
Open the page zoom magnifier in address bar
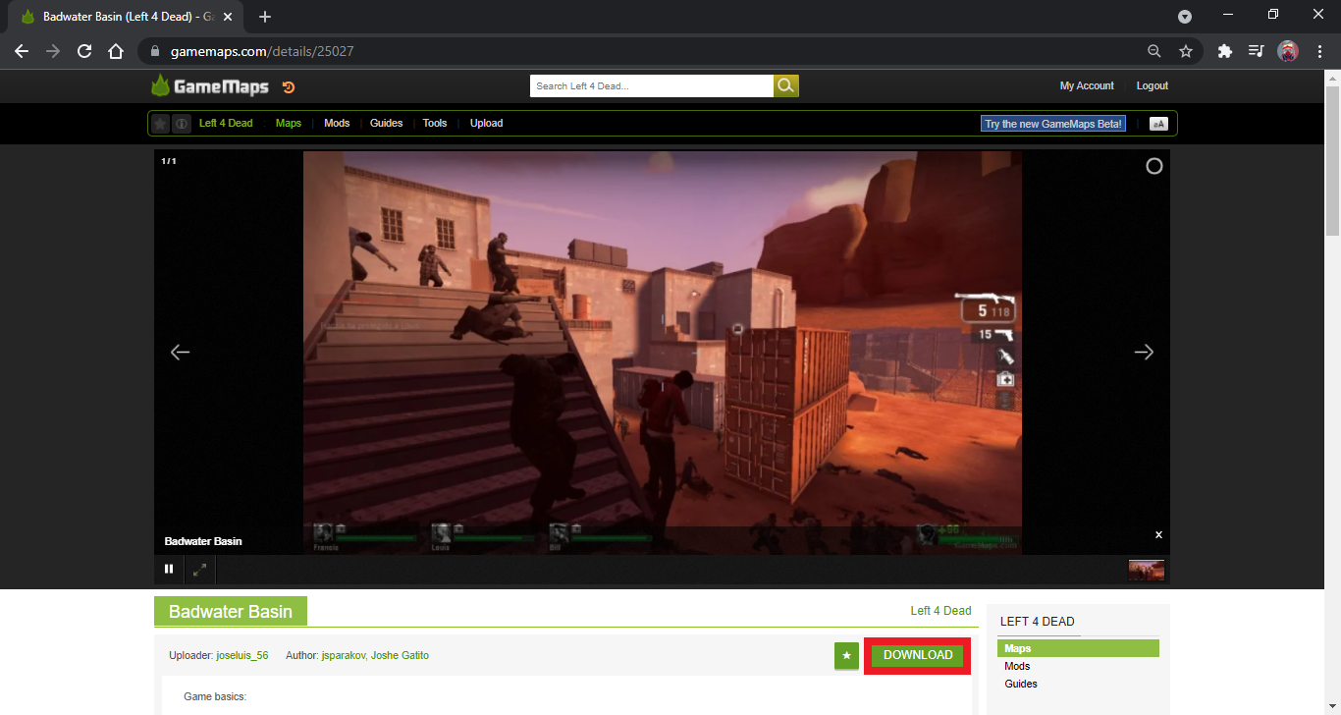coord(1154,51)
